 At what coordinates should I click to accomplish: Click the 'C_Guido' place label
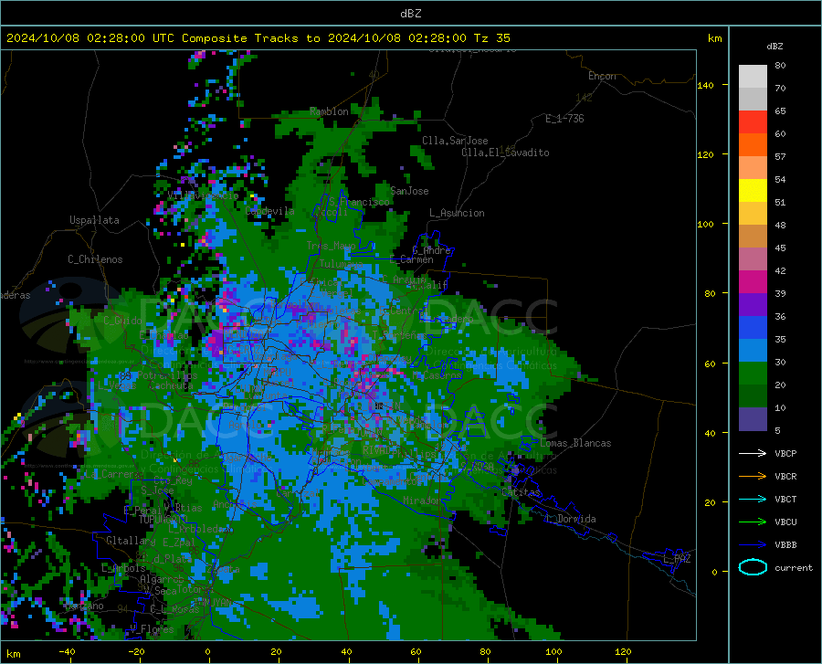(122, 321)
